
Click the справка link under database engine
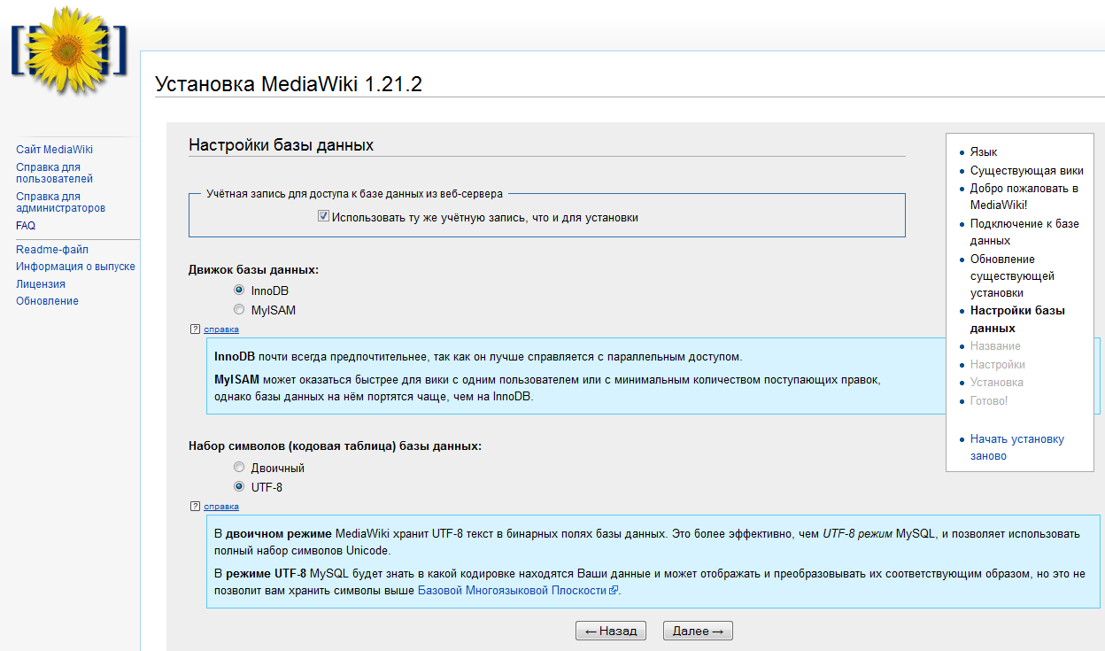coord(221,329)
